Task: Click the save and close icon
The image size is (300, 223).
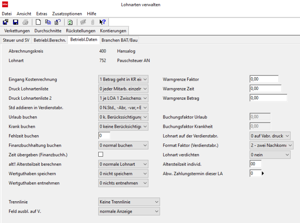Action: [x=6, y=22]
